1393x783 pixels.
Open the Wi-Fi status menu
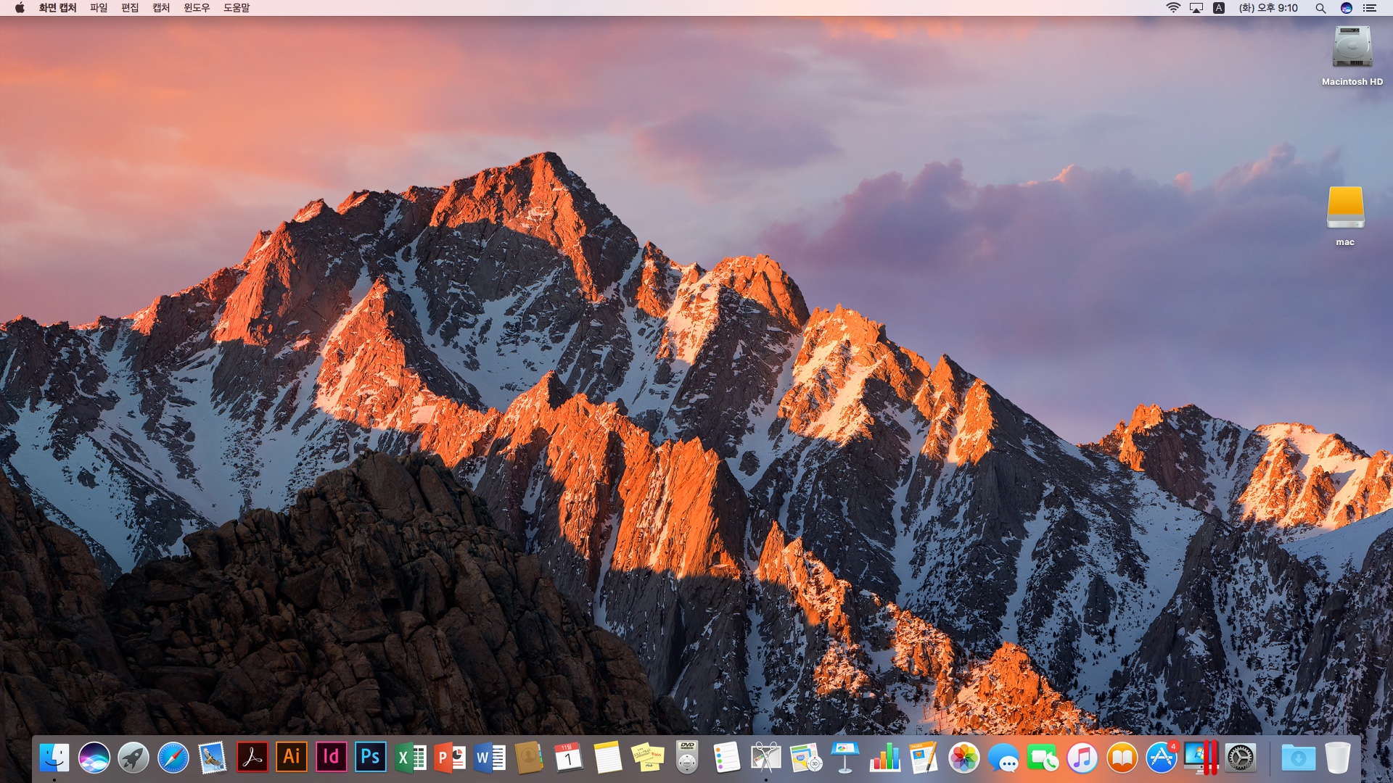point(1173,8)
